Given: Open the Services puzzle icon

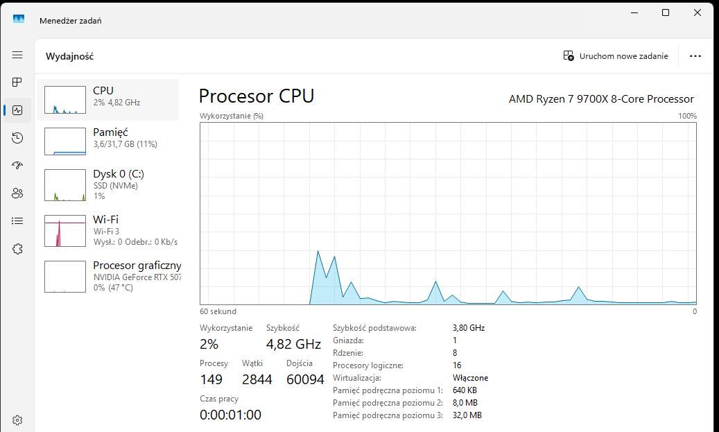Looking at the screenshot, I should click(x=17, y=249).
